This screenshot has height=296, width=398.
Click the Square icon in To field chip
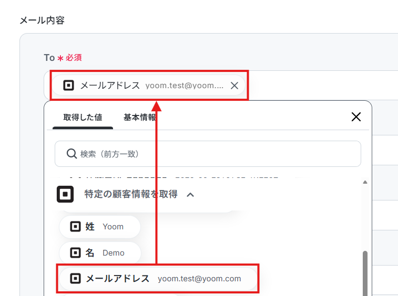pos(68,86)
